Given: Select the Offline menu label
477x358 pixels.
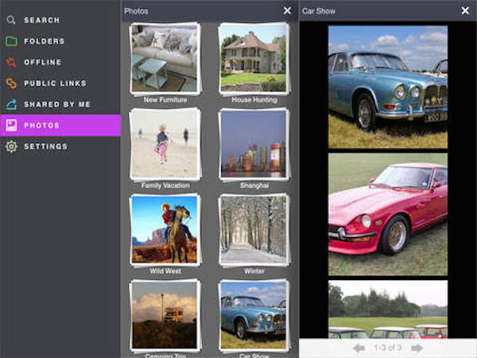Looking at the screenshot, I should [43, 62].
